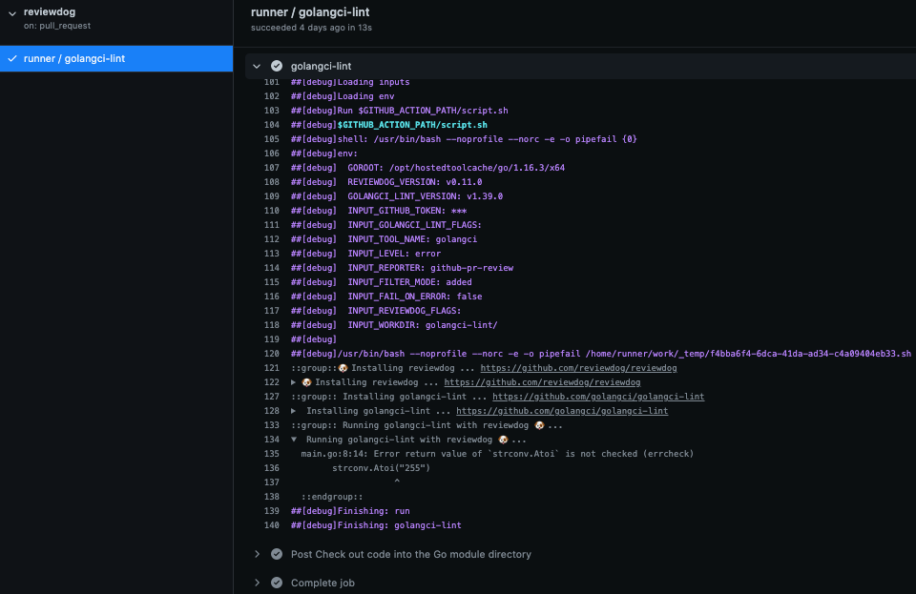Click the "on: pull_request" label

[x=57, y=26]
